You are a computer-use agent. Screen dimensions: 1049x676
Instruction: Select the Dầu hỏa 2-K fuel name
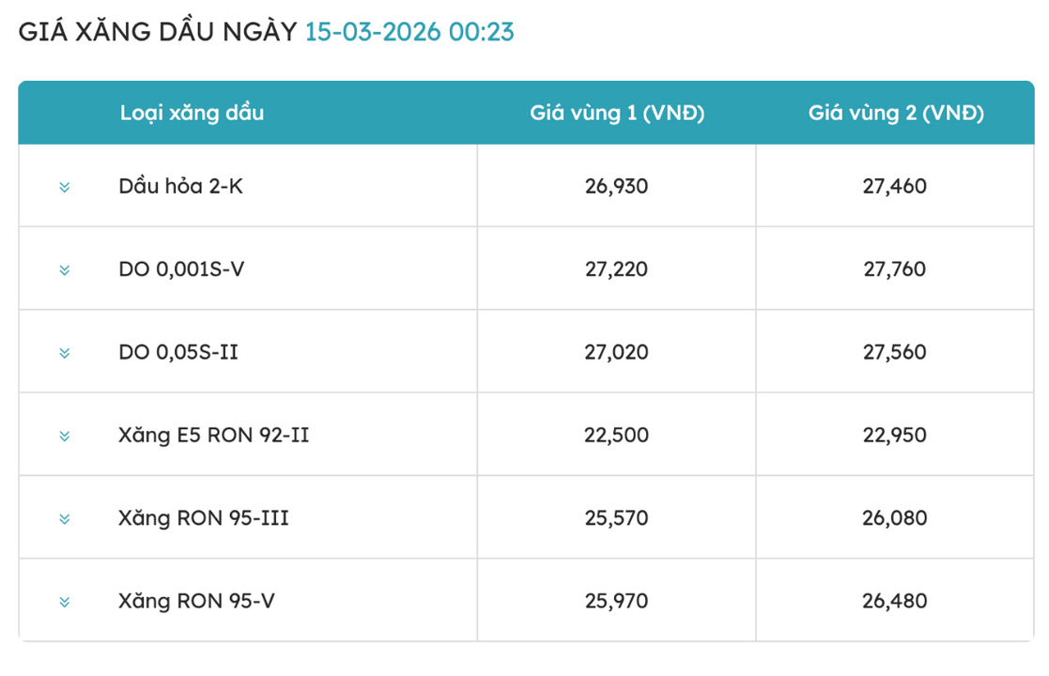pyautogui.click(x=181, y=187)
